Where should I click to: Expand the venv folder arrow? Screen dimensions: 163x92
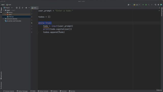pyautogui.click(x=5, y=15)
